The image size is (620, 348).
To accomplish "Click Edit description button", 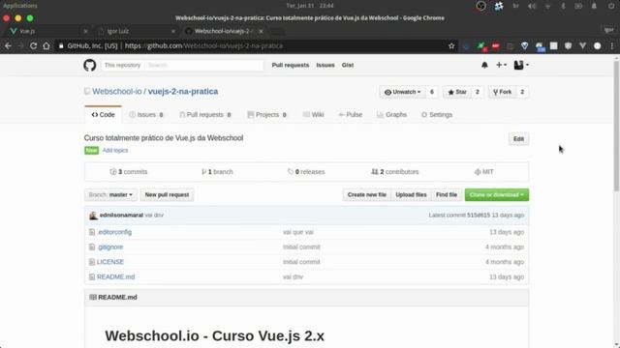I will pyautogui.click(x=518, y=139).
